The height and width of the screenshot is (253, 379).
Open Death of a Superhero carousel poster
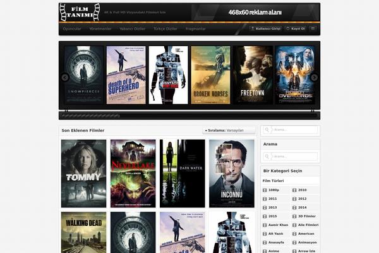point(126,75)
